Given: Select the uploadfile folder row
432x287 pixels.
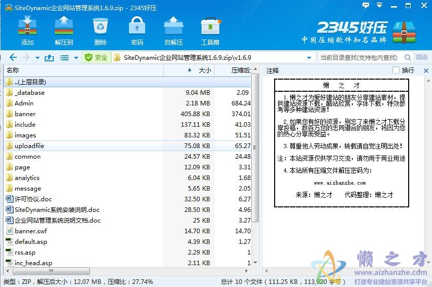Looking at the screenshot, I should coord(127,146).
